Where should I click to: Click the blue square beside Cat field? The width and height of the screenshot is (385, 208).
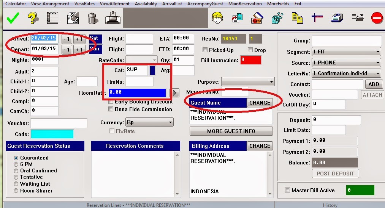click(152, 70)
